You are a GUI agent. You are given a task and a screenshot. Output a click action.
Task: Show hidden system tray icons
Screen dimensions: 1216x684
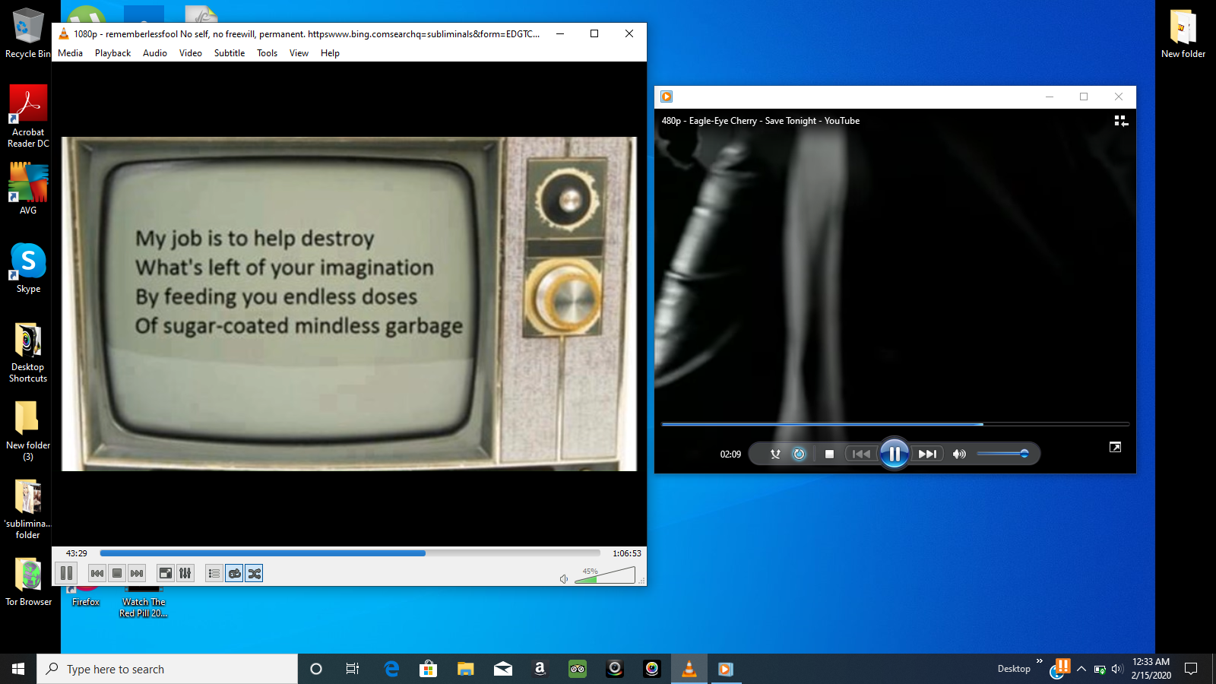pos(1081,669)
